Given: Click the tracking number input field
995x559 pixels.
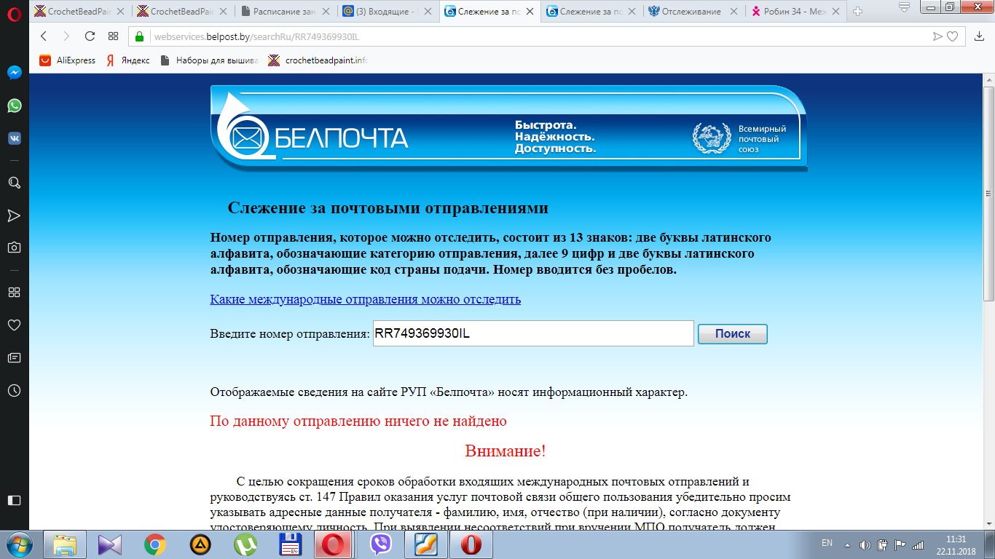Looking at the screenshot, I should point(532,334).
